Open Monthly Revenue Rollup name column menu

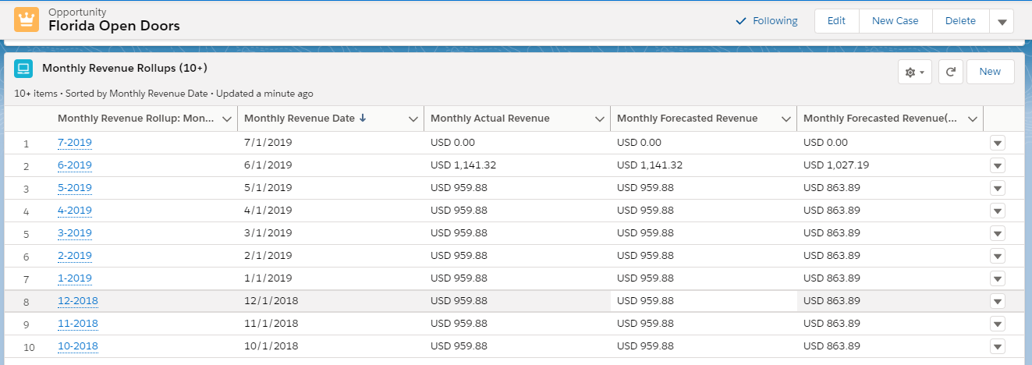coord(226,119)
